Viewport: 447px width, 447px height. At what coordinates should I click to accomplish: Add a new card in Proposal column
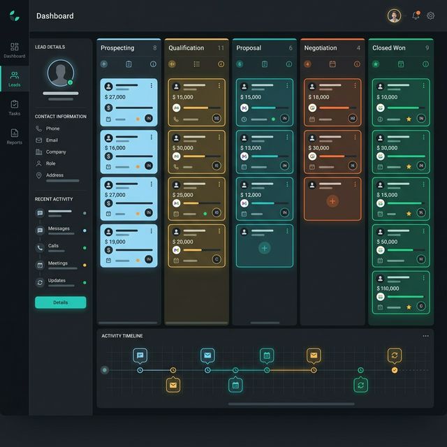point(264,248)
